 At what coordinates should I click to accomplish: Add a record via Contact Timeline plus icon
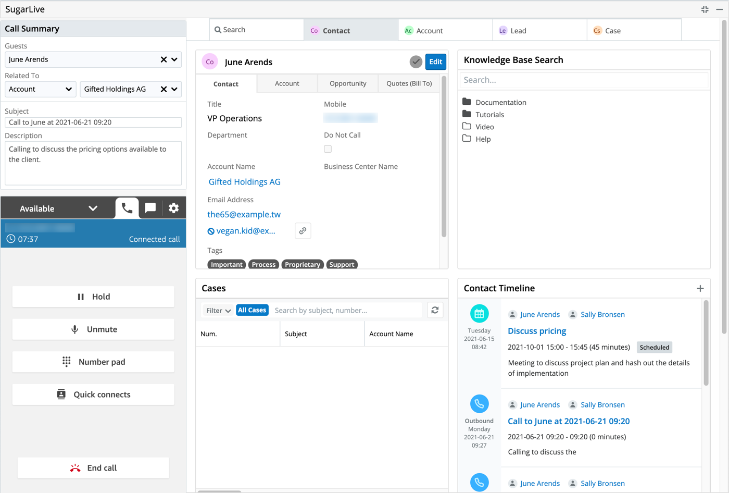point(700,288)
